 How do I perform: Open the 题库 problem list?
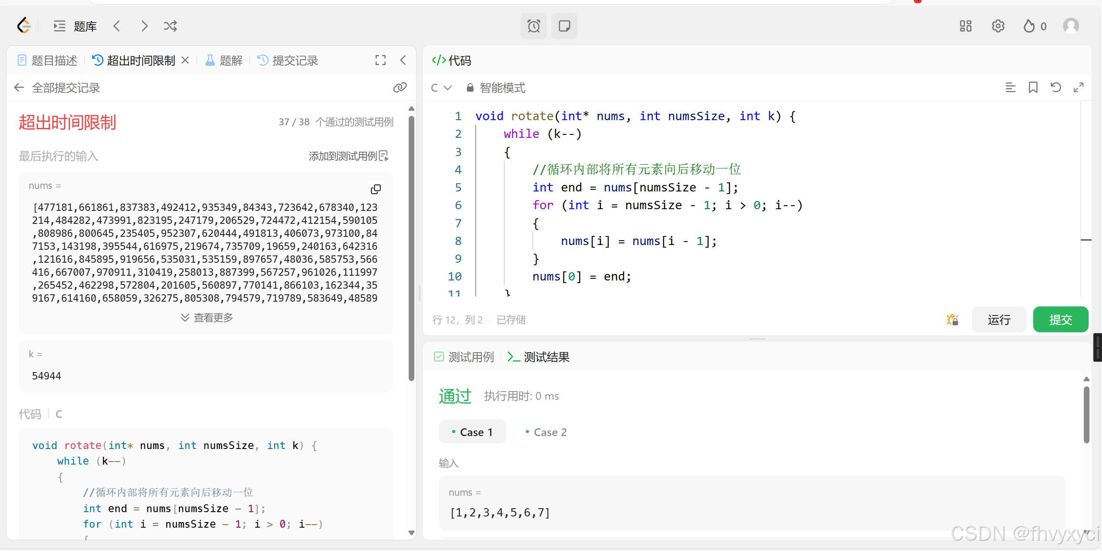(75, 26)
